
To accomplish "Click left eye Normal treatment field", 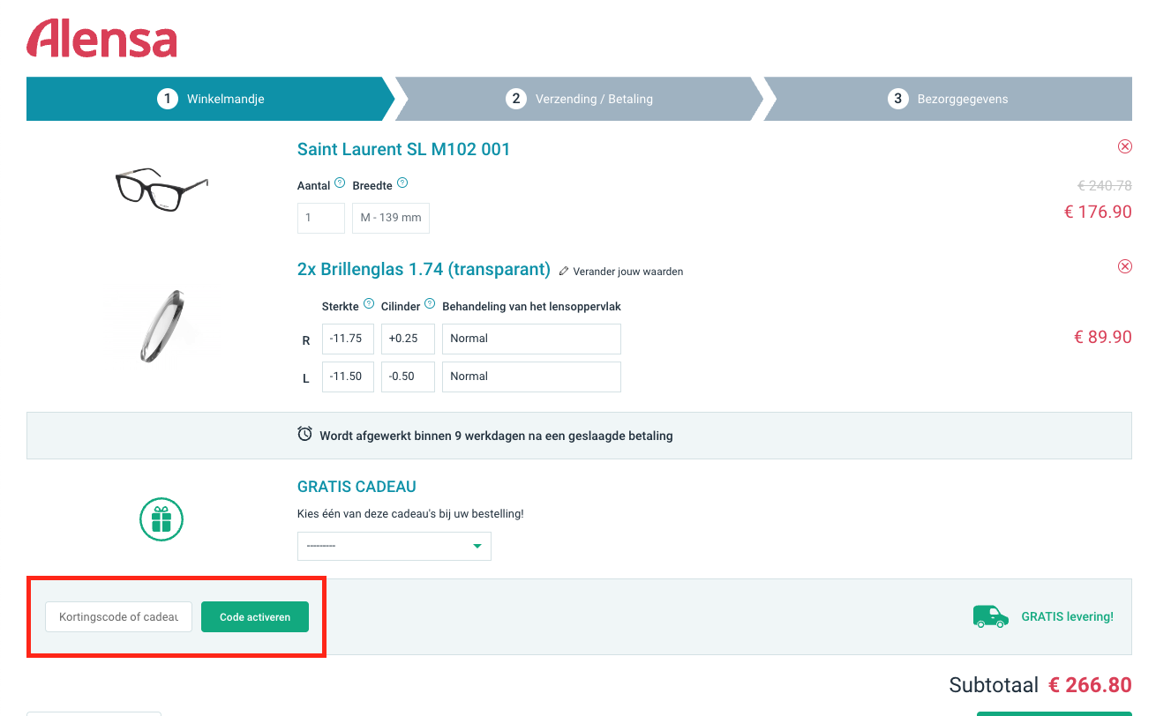I will (x=531, y=377).
